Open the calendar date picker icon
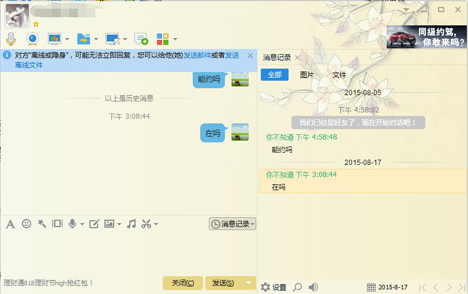This screenshot has width=468, height=294. point(371,287)
